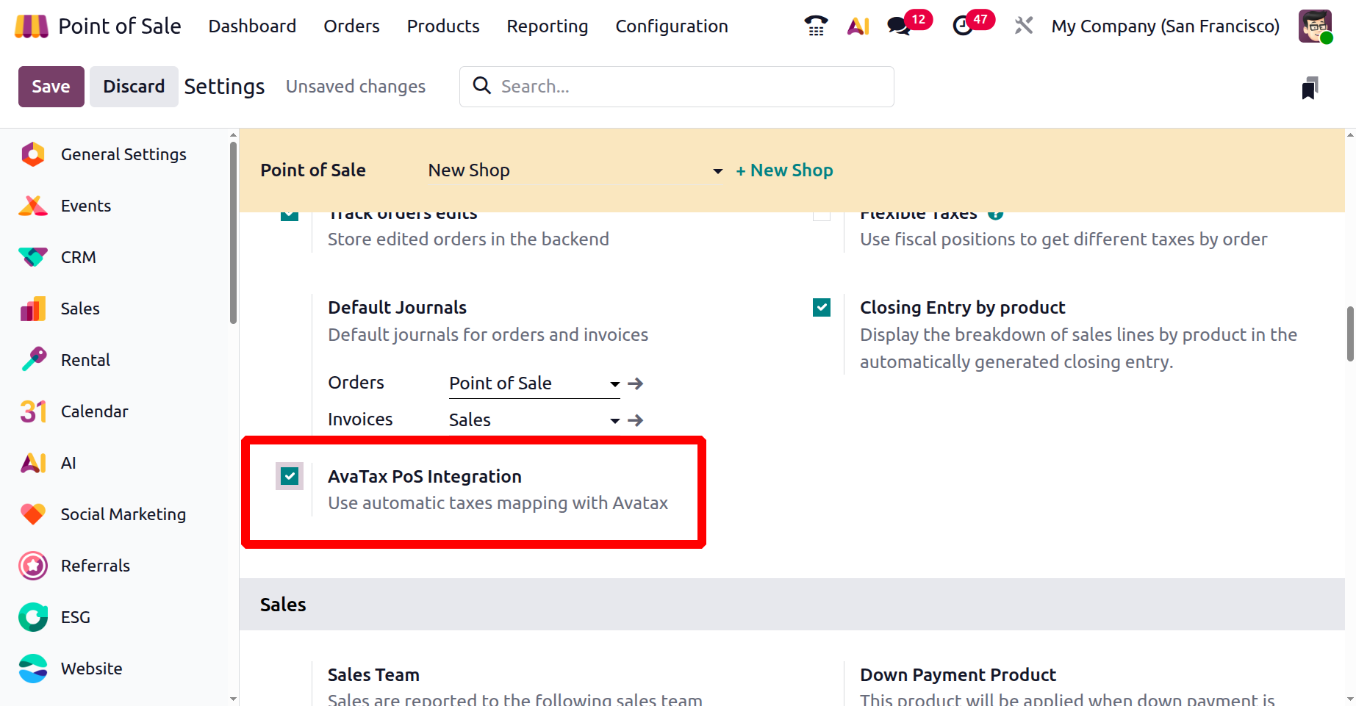Screen dimensions: 1356x706
Task: Open the internal link arrow for Orders journal
Action: coord(636,383)
